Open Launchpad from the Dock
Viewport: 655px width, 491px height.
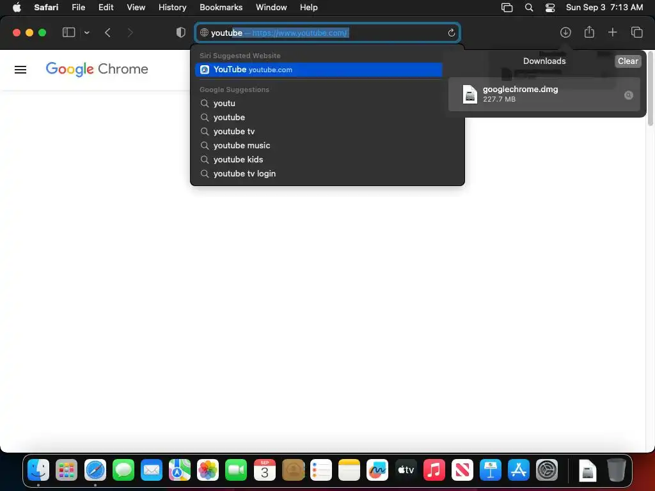67,470
